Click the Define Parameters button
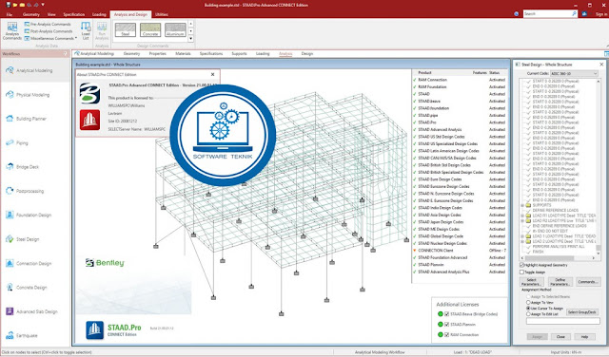The height and width of the screenshot is (357, 609). 560,282
